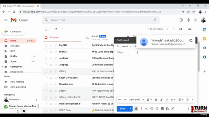Click Join a meeting

(x=18, y=87)
